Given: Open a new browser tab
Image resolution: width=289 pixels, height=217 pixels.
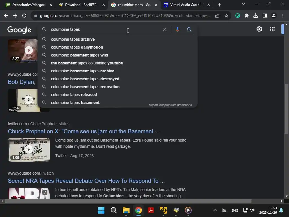Looking at the screenshot, I should point(219,5).
